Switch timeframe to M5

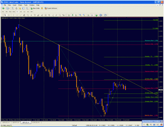point(7,12)
